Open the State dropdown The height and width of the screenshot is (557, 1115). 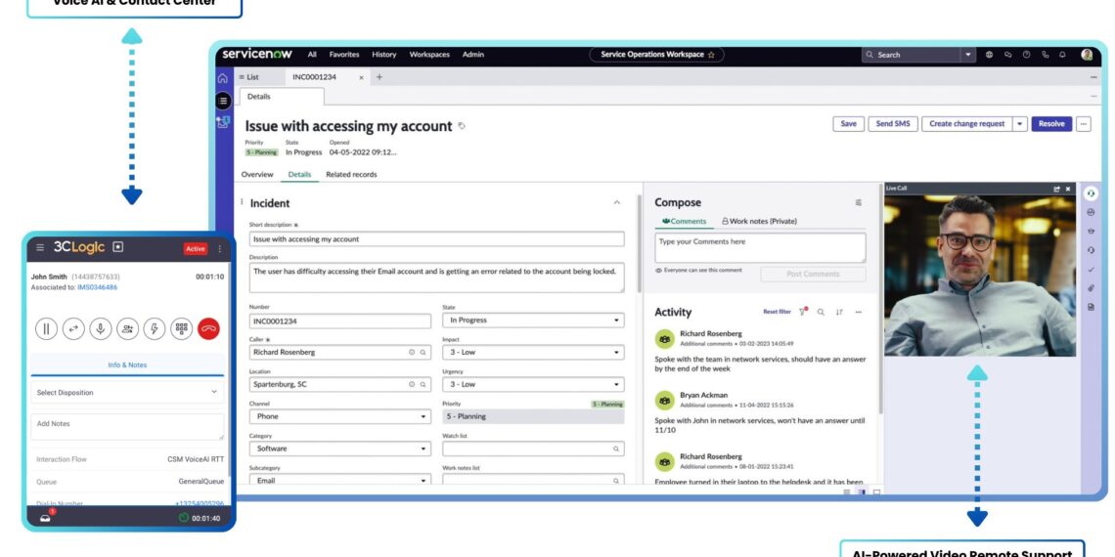[533, 321]
